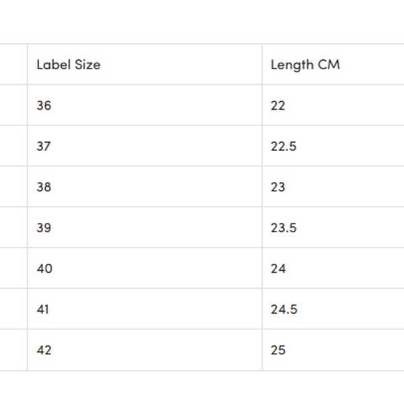Select the 23.5 length cell
This screenshot has width=404, height=404.
283,228
